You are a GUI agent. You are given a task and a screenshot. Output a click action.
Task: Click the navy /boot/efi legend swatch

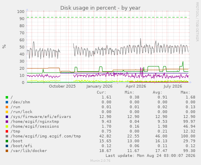[7, 146]
